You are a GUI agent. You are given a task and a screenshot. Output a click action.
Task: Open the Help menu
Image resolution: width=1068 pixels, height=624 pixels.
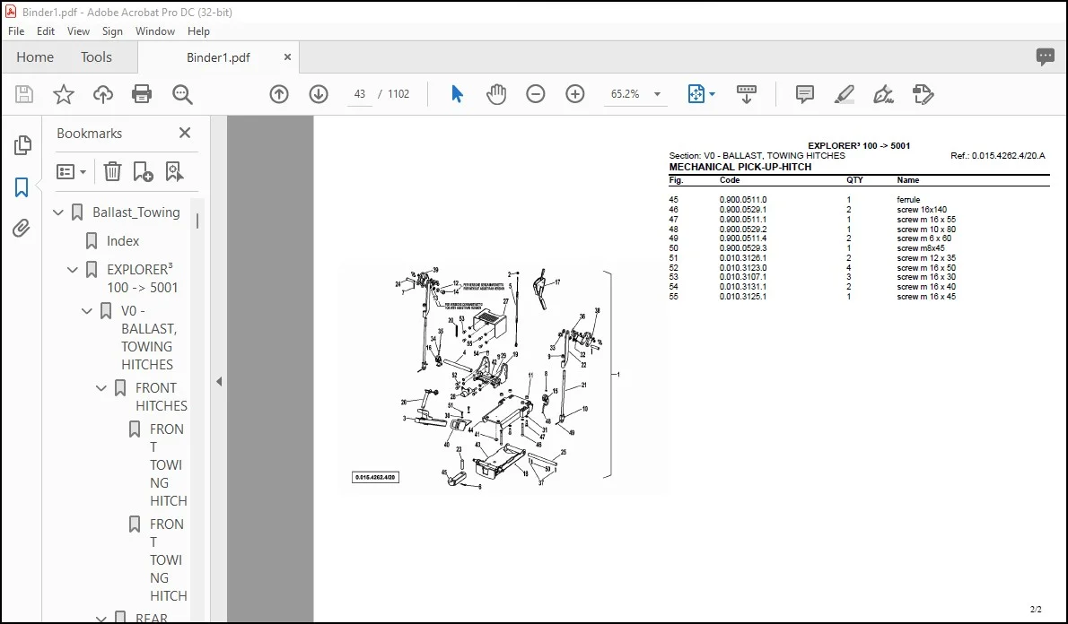point(198,31)
